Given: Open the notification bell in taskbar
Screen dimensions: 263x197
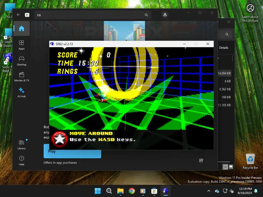Looking at the screenshot, I should [x=256, y=191].
